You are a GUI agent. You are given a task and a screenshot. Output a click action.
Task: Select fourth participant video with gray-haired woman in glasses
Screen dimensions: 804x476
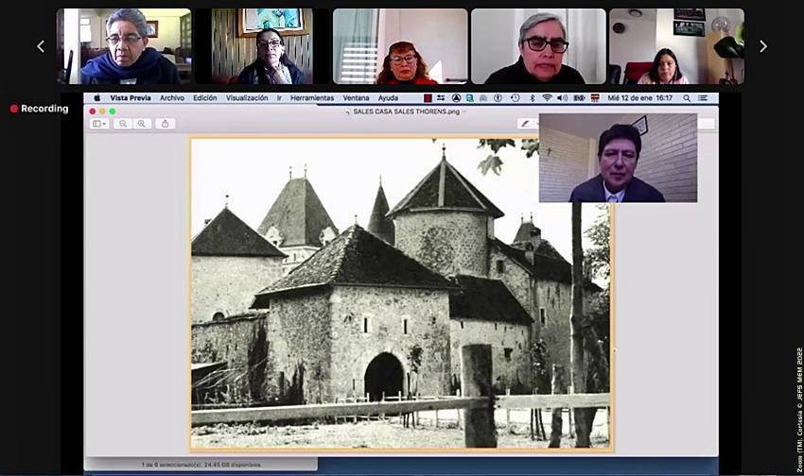(538, 46)
